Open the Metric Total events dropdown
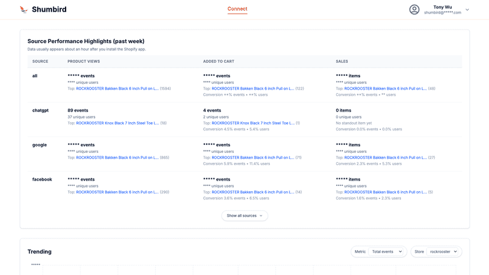Screen dimensions: 489x275 [386, 251]
